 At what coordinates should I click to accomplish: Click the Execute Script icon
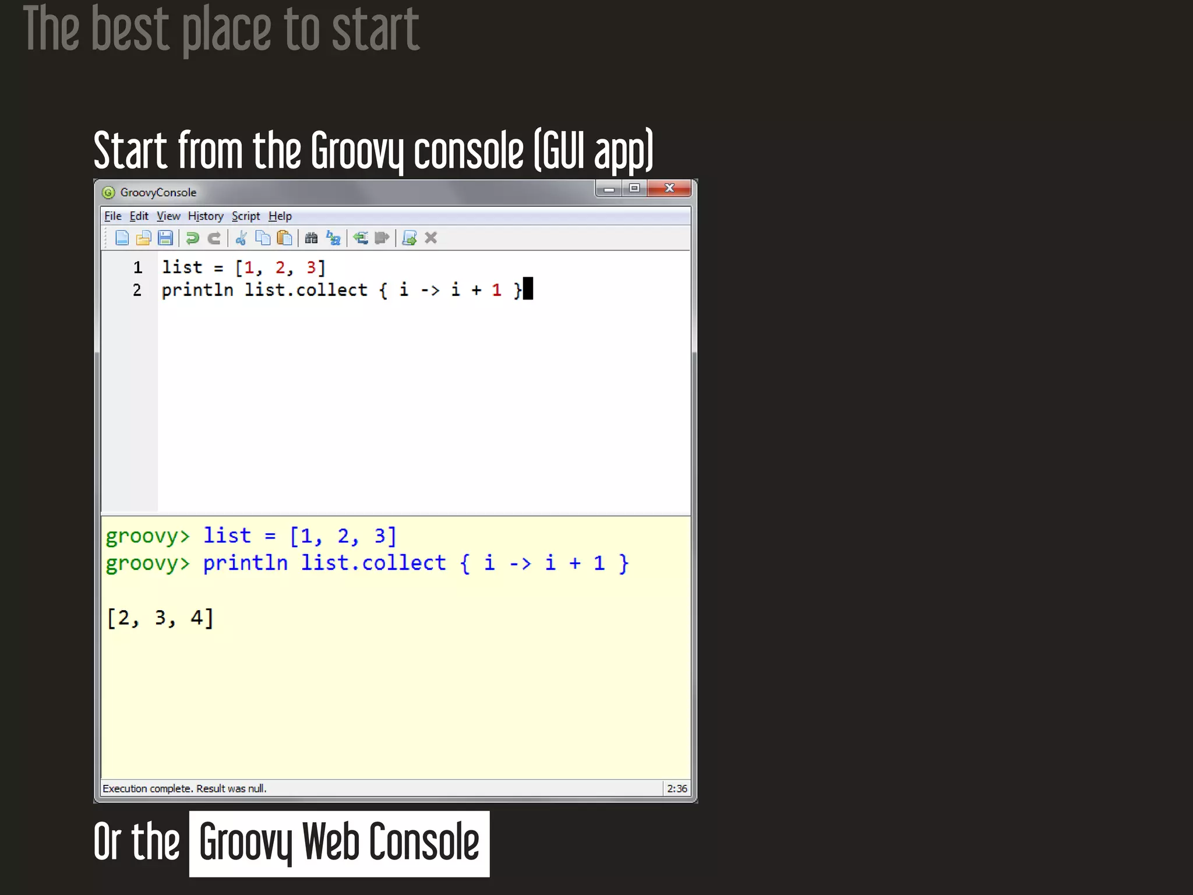[x=410, y=238]
